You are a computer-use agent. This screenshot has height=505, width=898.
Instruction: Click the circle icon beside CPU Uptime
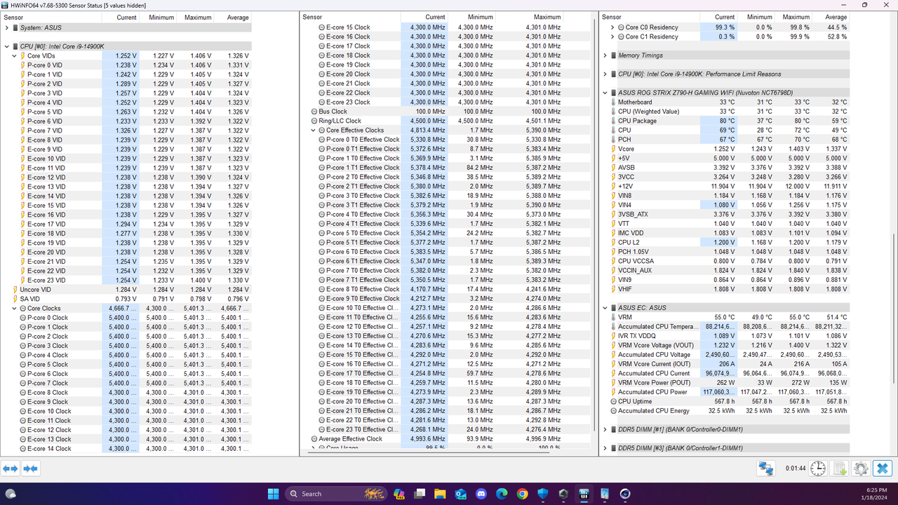[612, 401]
